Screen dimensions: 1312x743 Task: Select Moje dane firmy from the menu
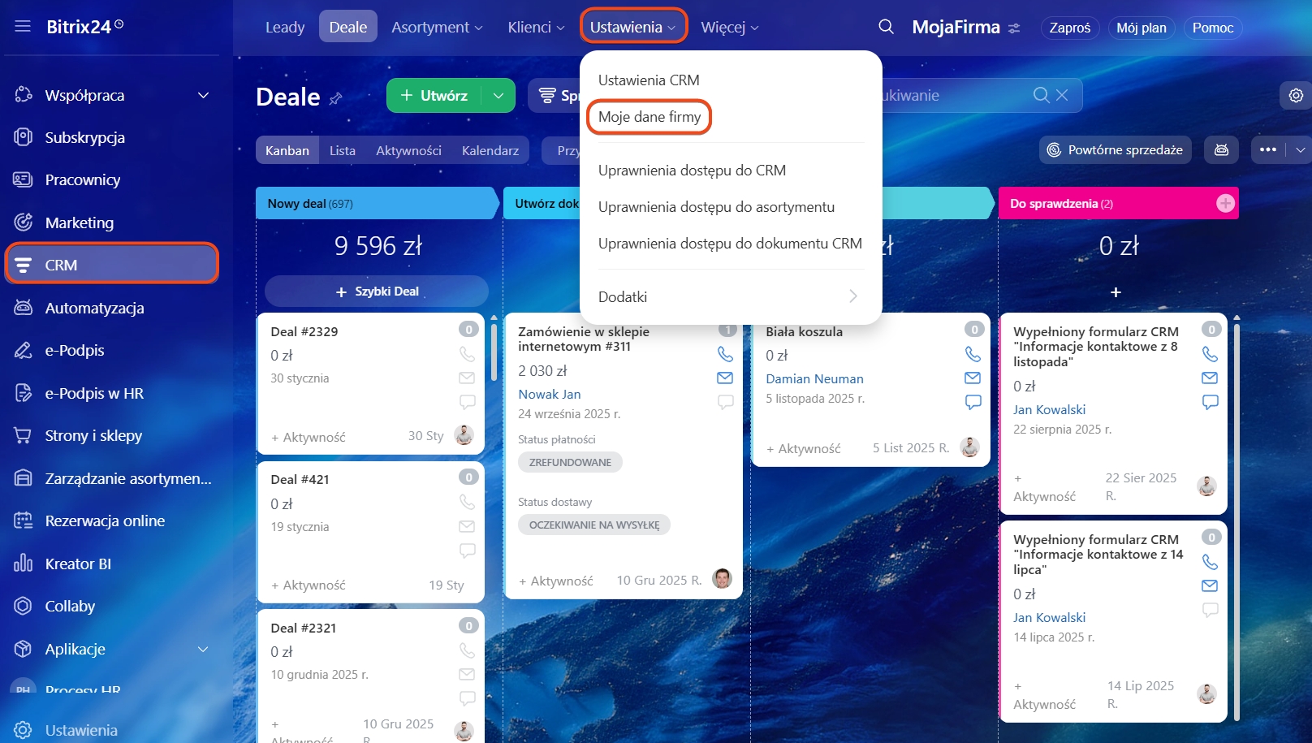point(649,117)
